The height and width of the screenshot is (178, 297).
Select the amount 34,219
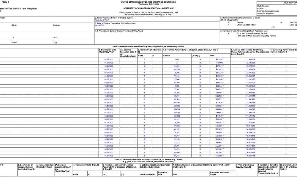[177, 149]
